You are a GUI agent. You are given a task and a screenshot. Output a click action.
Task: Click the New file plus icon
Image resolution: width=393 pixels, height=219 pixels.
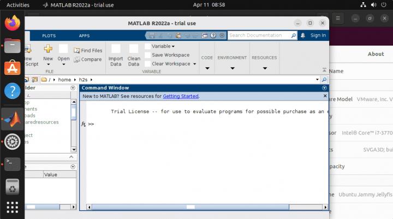(48, 49)
